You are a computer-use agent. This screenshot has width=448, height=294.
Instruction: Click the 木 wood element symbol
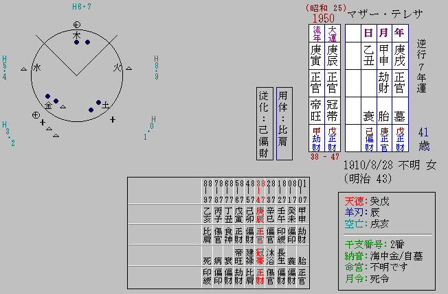click(76, 34)
